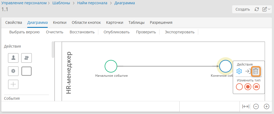Publish the diagram with Опубликовать

[x=117, y=32]
